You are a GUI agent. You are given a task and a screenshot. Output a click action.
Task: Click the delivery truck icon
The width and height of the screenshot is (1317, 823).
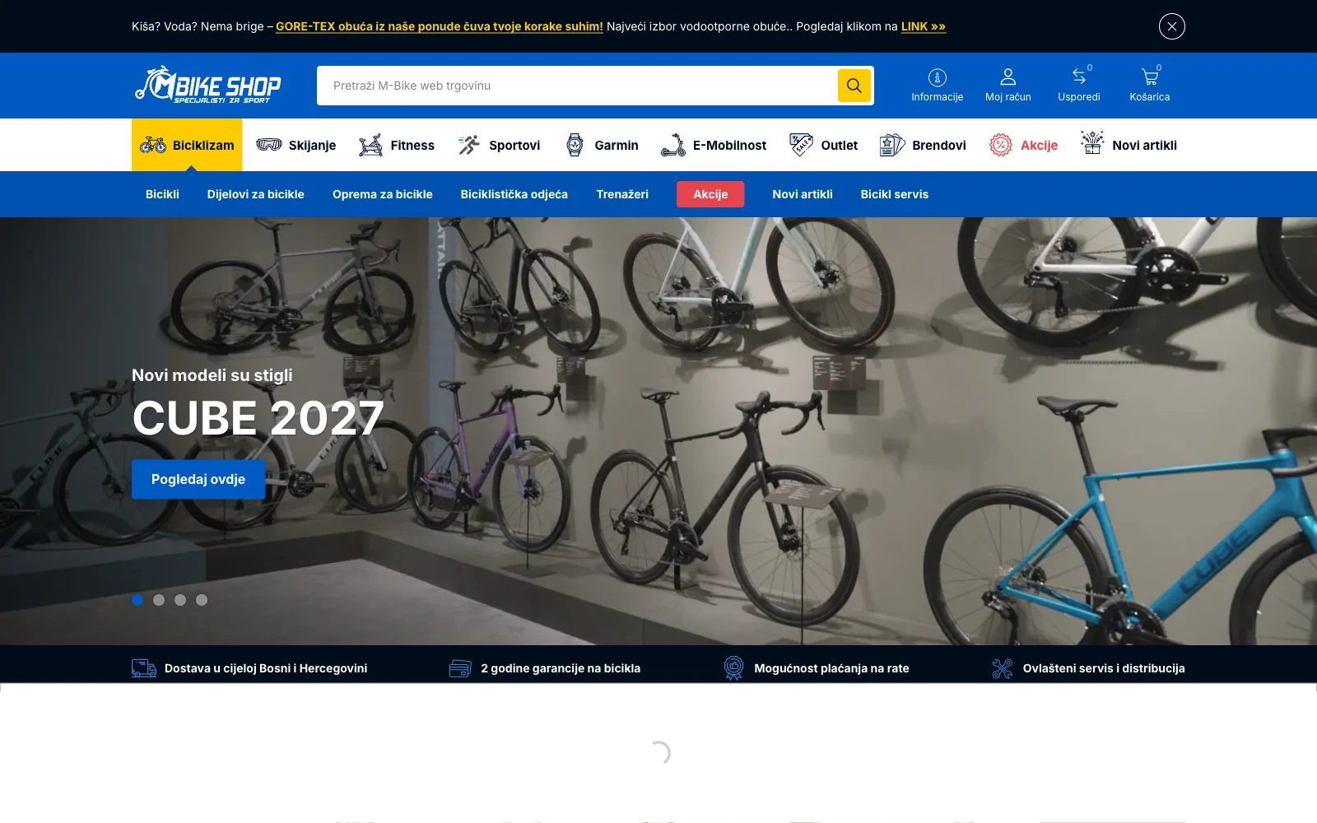click(x=144, y=668)
